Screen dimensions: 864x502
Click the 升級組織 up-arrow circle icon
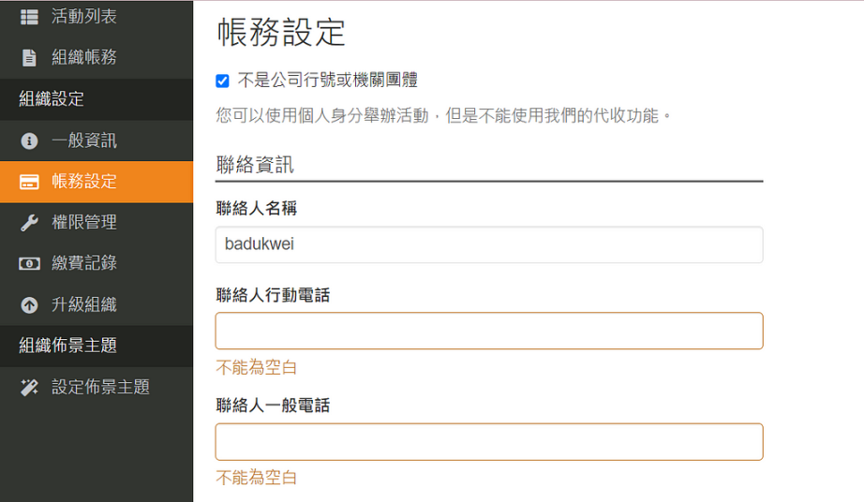[x=29, y=305]
